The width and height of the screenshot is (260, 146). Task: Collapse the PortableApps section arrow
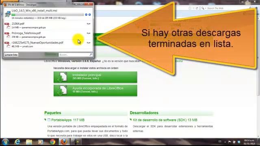click(x=45, y=120)
